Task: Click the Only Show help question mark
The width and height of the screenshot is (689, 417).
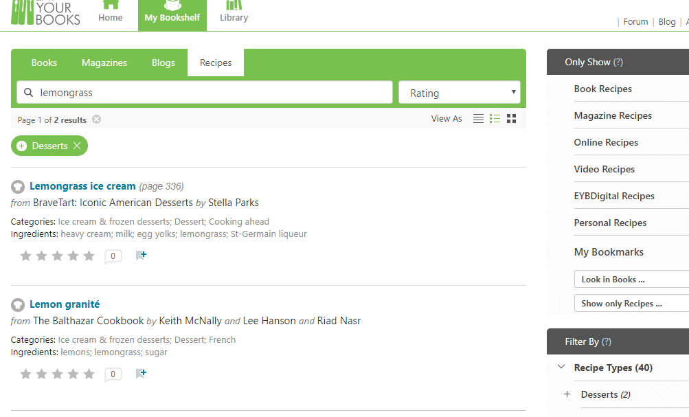Action: click(x=618, y=62)
